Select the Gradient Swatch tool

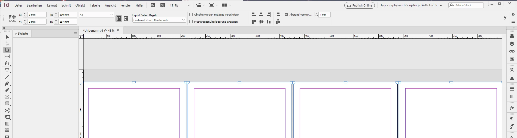click(x=7, y=124)
